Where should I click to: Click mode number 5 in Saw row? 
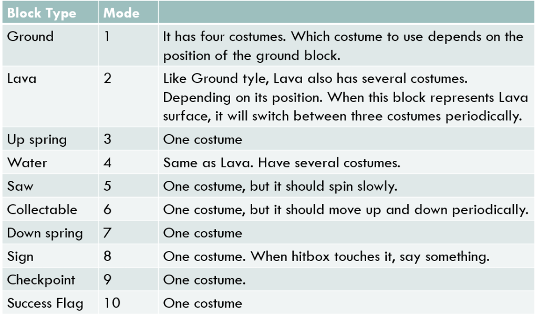coord(108,186)
